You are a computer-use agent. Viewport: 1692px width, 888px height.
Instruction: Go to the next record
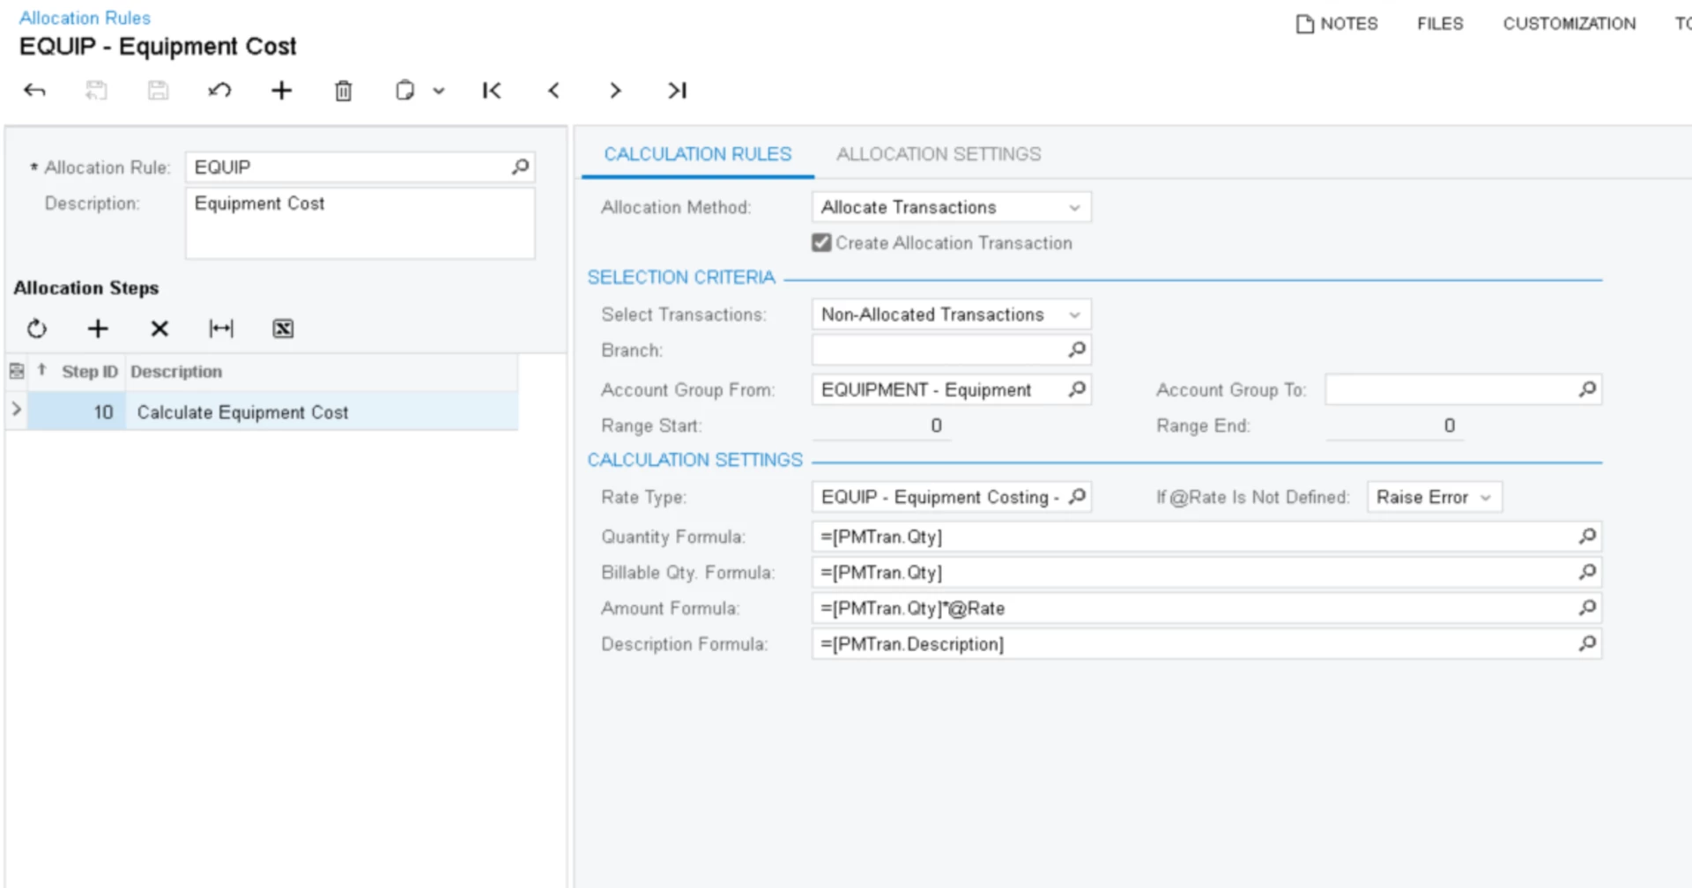tap(615, 90)
